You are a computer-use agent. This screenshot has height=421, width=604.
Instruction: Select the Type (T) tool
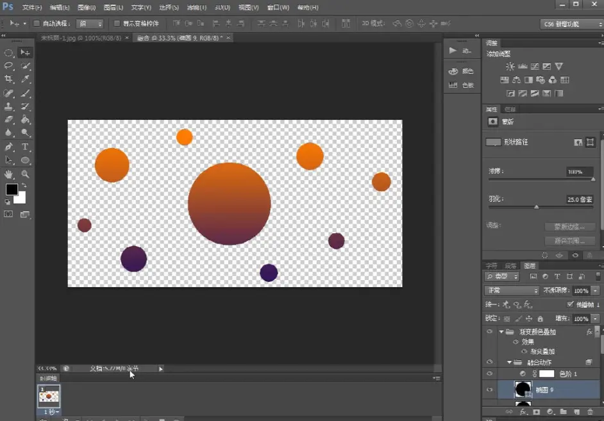point(26,147)
